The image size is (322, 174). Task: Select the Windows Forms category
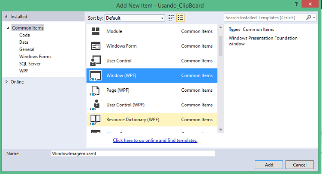coord(35,57)
